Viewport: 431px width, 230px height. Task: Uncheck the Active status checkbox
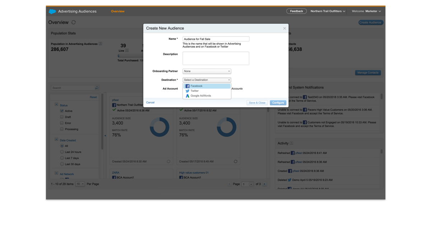pyautogui.click(x=62, y=111)
